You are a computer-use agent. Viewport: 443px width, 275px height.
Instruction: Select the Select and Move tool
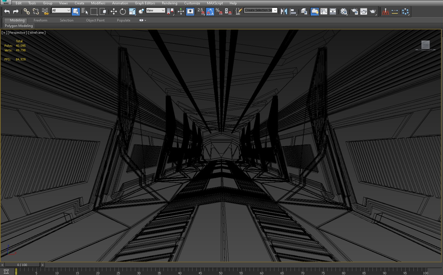pos(113,11)
